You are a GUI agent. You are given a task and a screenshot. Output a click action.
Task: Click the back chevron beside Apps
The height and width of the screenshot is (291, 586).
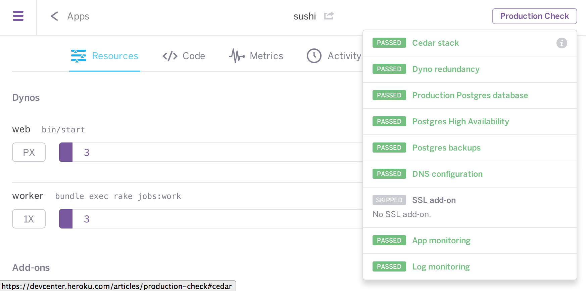[x=54, y=16]
